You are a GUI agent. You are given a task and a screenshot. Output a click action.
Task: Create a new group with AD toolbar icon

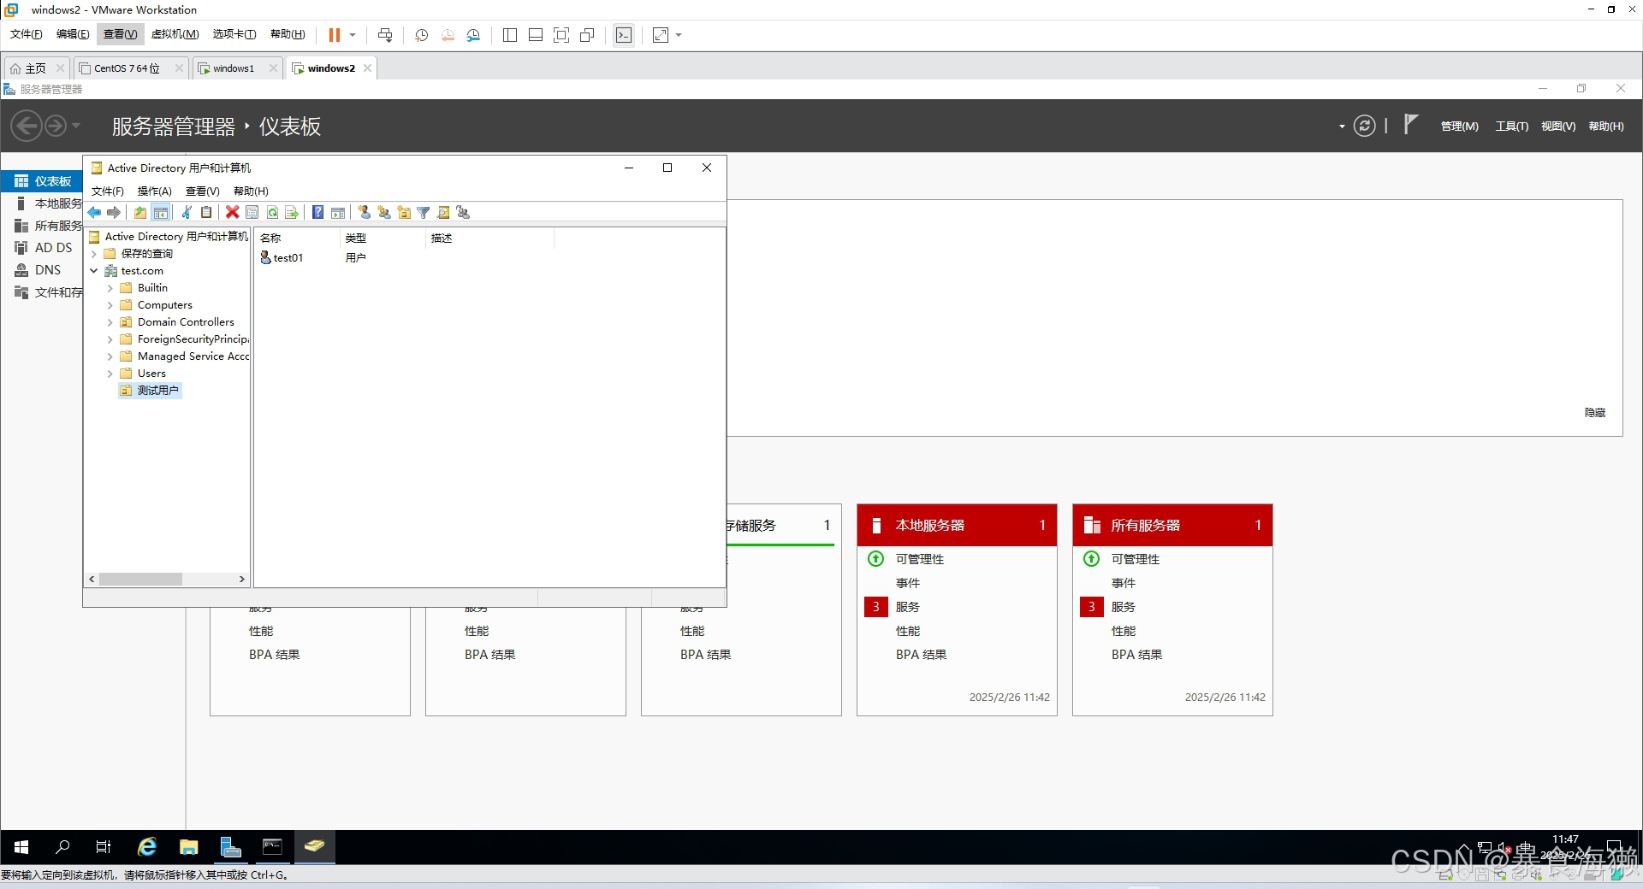point(384,212)
